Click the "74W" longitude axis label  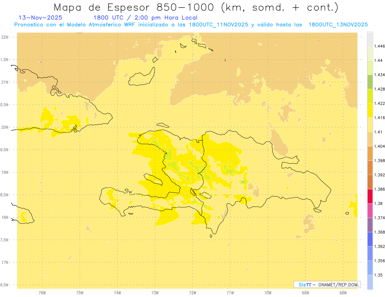coord(117,293)
